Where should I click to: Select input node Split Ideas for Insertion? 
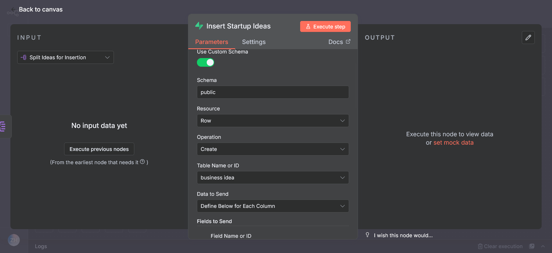[x=66, y=57]
